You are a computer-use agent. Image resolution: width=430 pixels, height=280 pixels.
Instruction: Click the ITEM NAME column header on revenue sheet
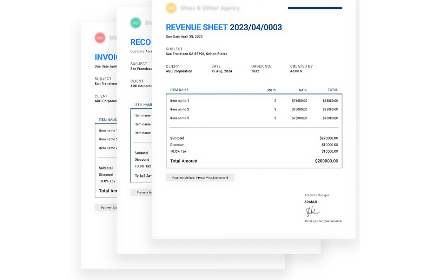tap(179, 90)
